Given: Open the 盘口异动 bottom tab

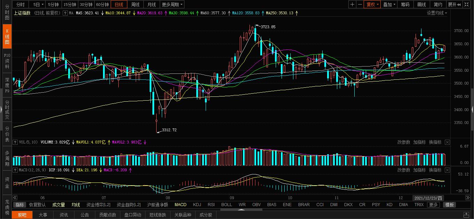Looking at the screenshot, I should pos(133,215).
